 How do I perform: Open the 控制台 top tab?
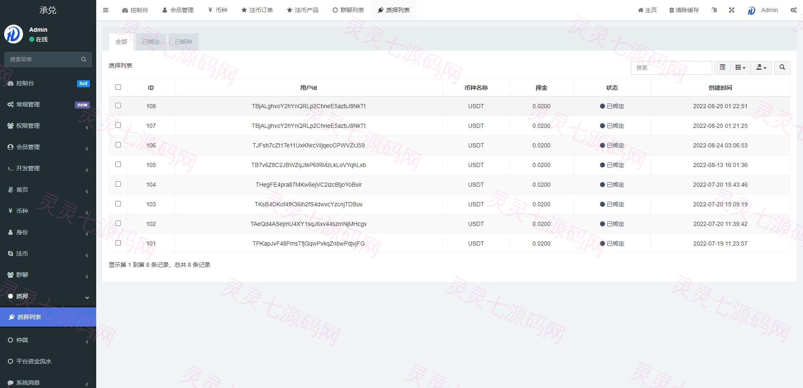[135, 10]
